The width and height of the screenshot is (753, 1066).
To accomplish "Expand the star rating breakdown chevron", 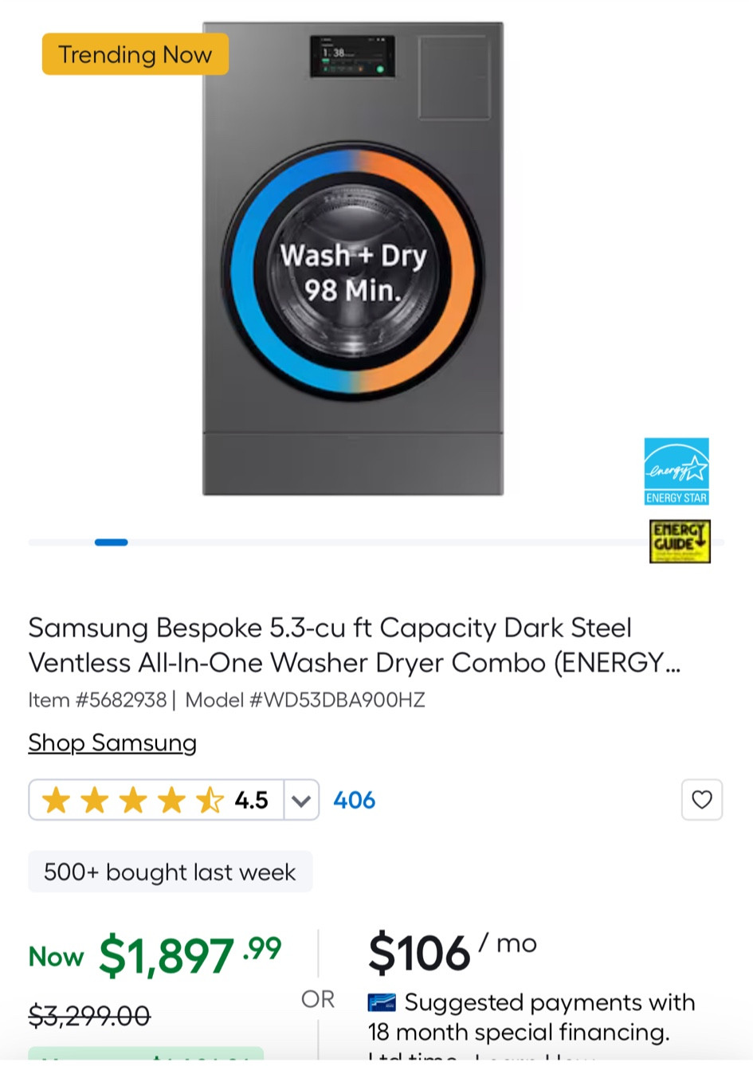I will (301, 800).
